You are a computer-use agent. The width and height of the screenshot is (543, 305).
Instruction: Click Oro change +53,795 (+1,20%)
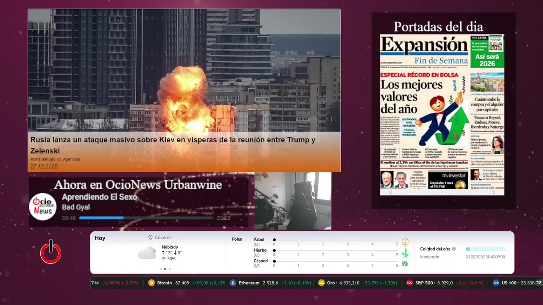(x=380, y=283)
